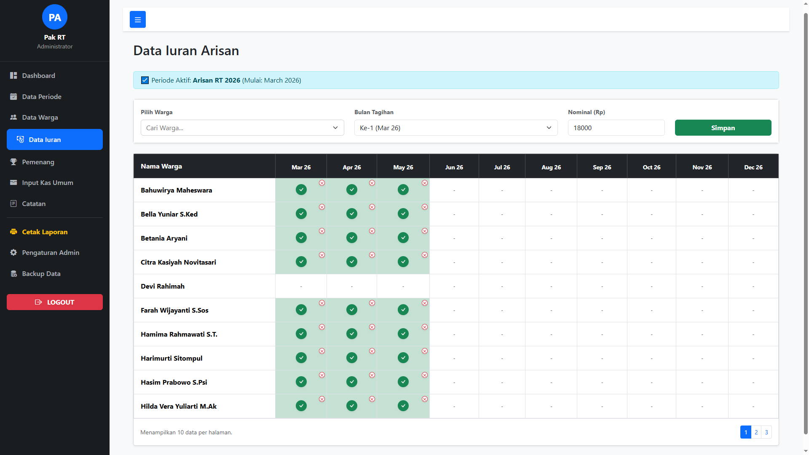Open Pemenang in the sidebar

[38, 162]
